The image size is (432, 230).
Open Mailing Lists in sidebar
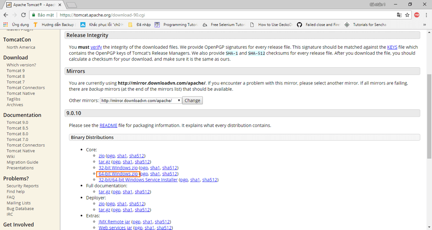(19, 203)
